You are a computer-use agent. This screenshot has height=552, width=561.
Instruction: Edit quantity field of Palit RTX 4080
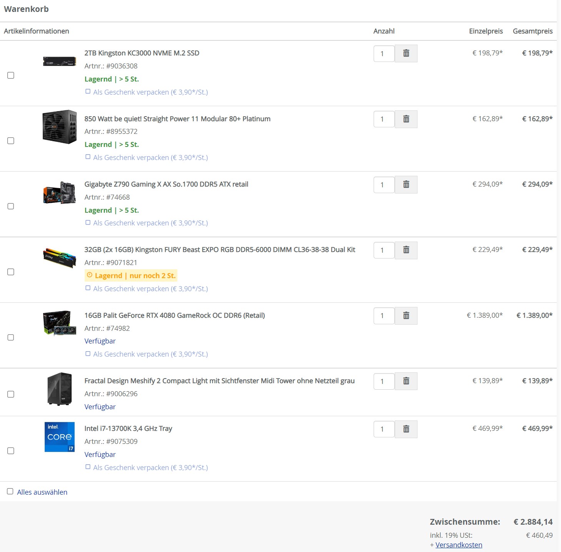point(384,316)
